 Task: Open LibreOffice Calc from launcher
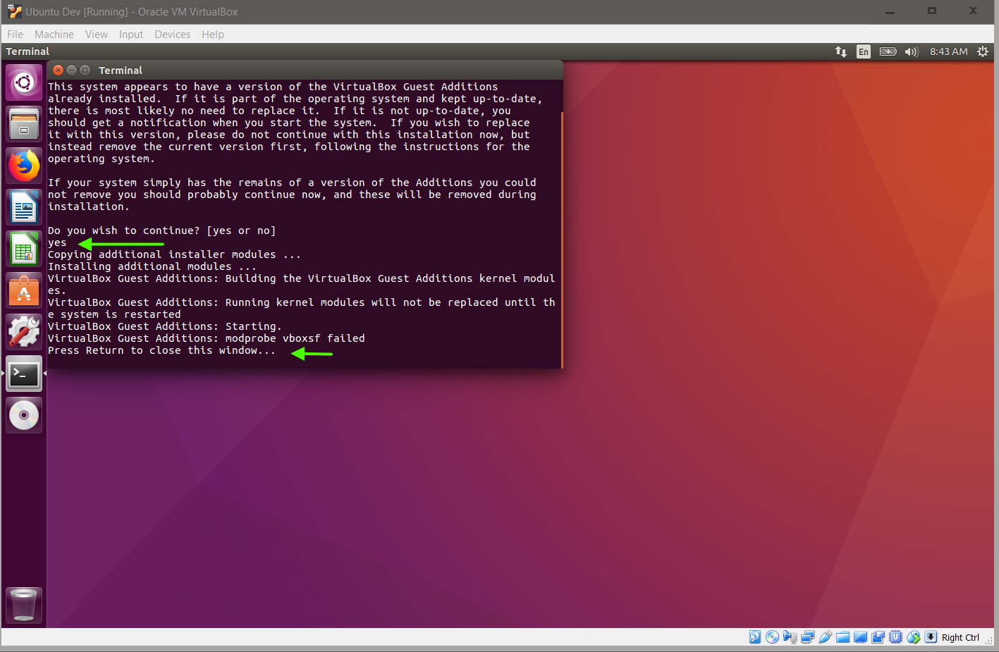coord(24,249)
